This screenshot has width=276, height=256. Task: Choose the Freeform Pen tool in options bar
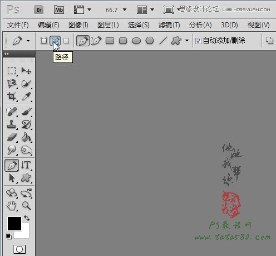pos(96,41)
